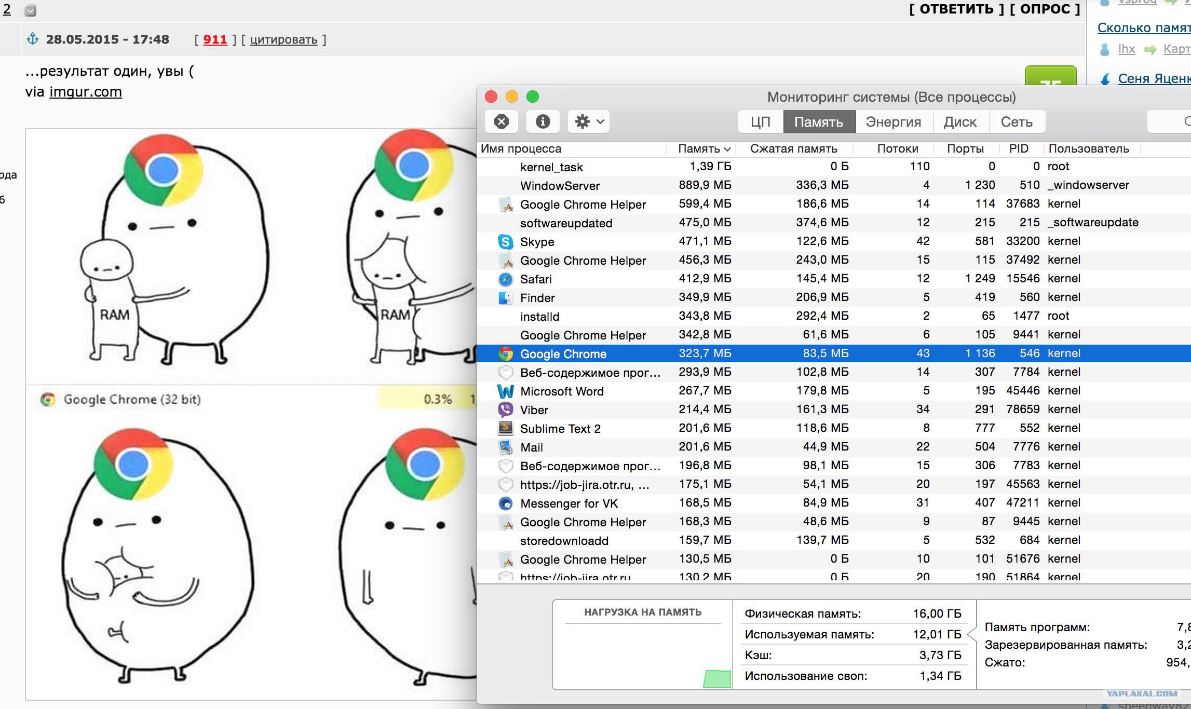Open the lhx user link in sidebar

click(1126, 49)
